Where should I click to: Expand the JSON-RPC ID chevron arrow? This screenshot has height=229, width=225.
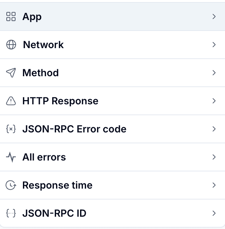(214, 213)
